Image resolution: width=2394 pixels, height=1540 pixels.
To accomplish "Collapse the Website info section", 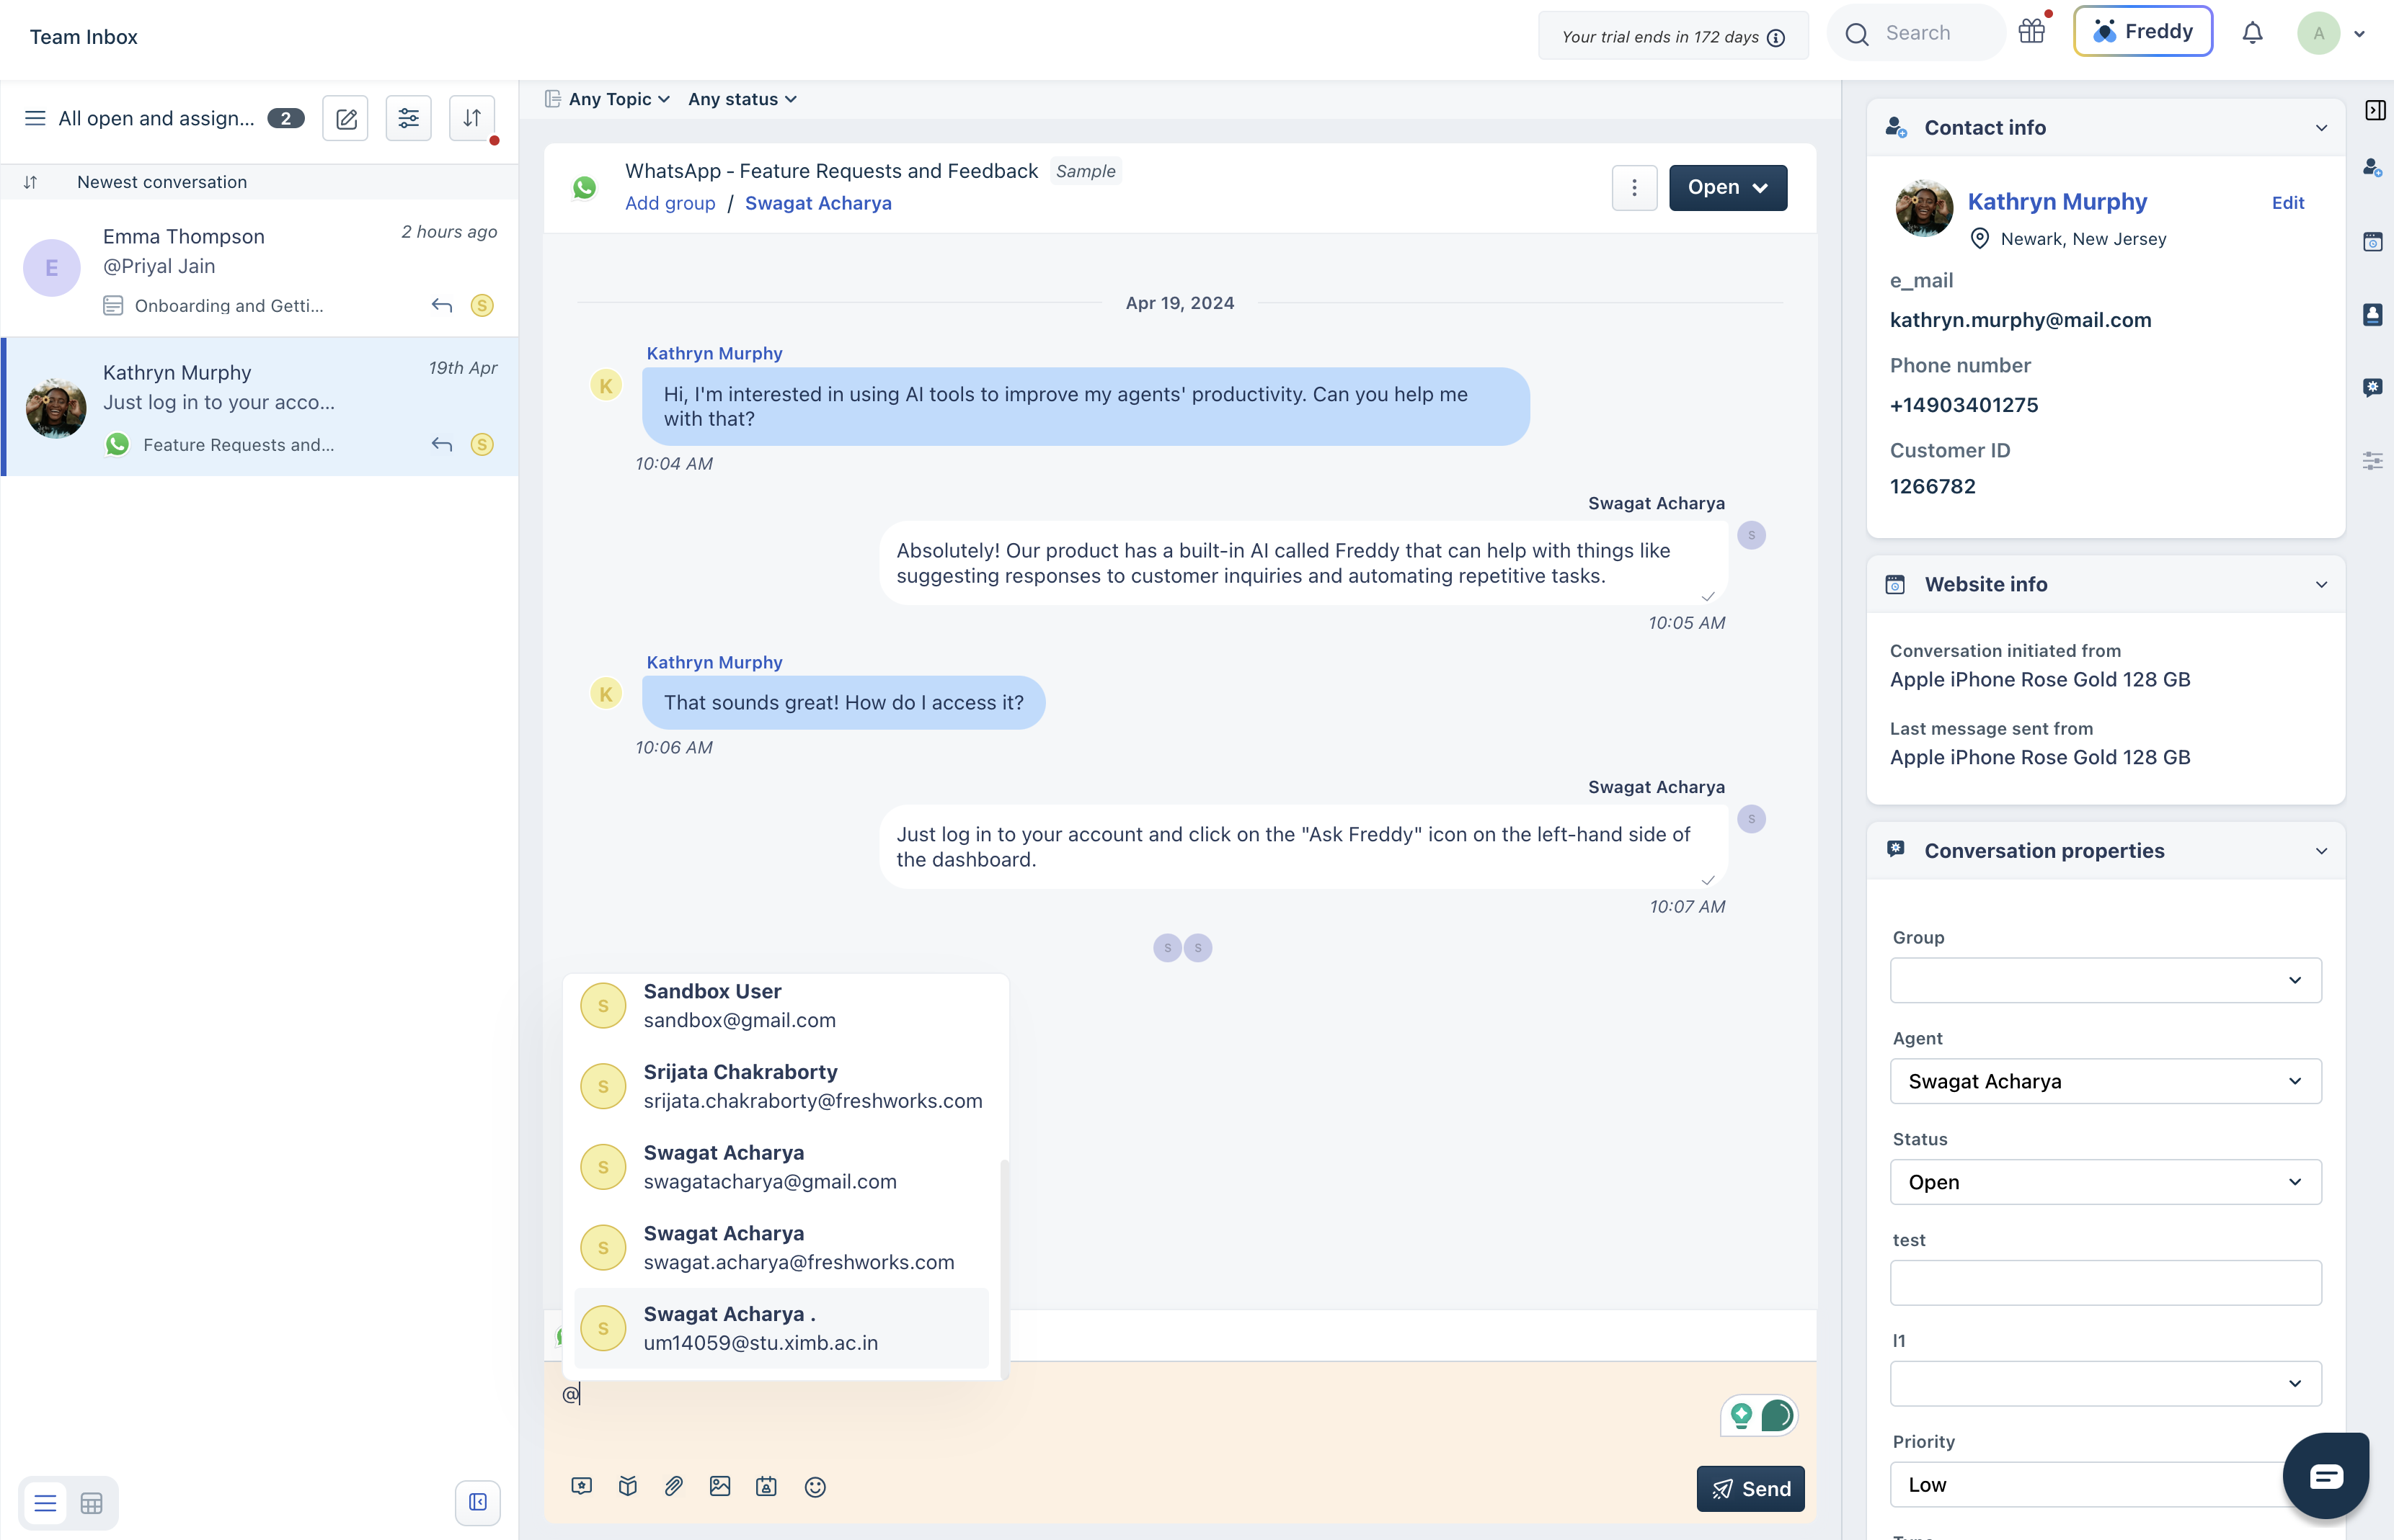I will coord(2321,585).
